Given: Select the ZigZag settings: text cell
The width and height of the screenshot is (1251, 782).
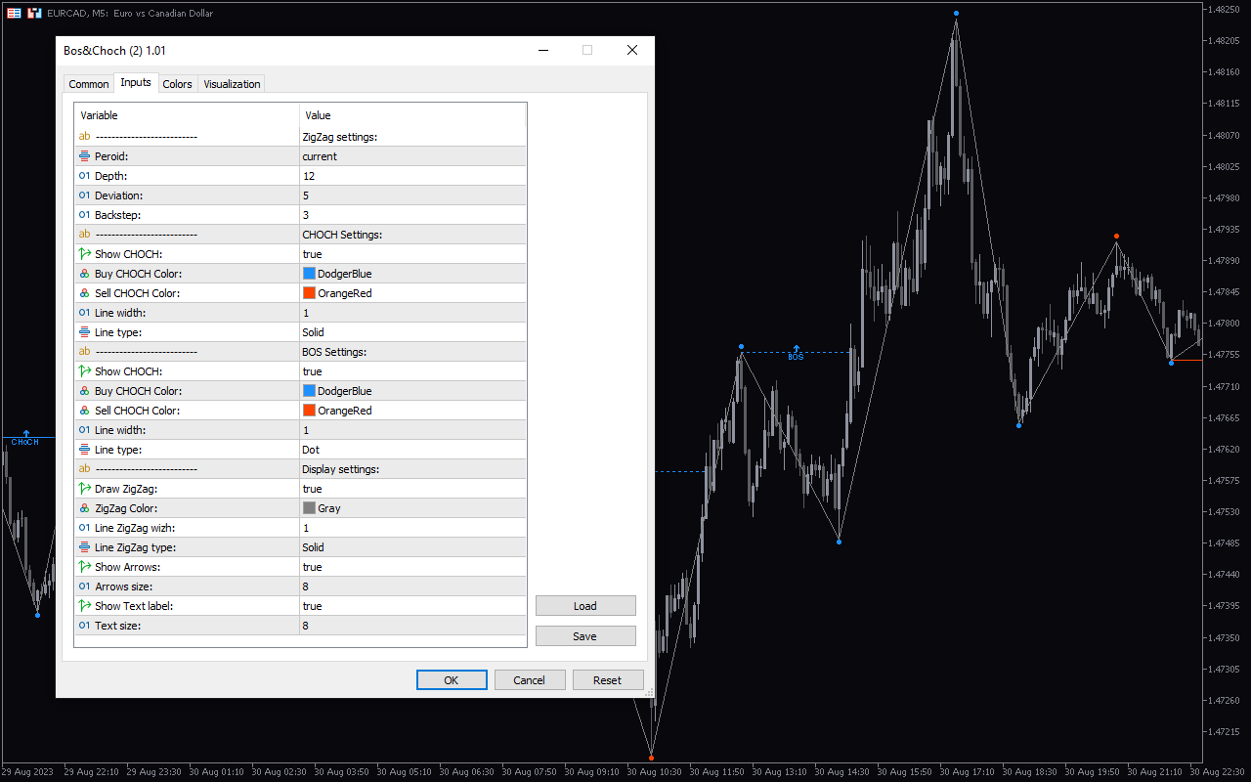Looking at the screenshot, I should pos(412,137).
